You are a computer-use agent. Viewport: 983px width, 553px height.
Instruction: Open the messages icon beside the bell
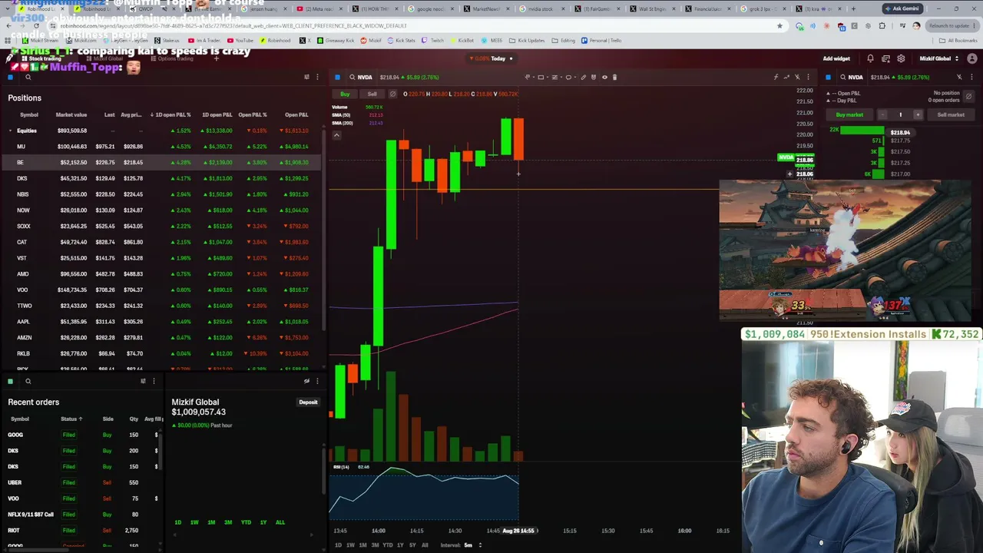(x=885, y=58)
